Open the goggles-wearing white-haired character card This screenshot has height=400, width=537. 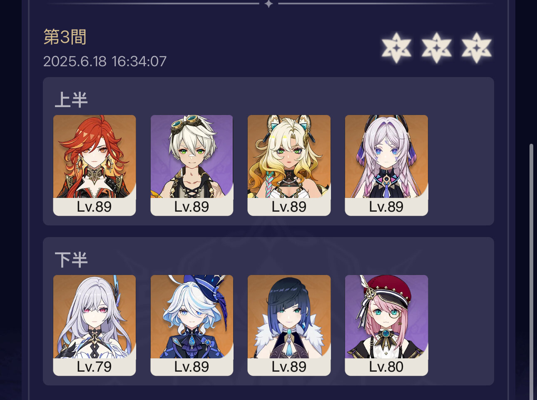point(191,165)
